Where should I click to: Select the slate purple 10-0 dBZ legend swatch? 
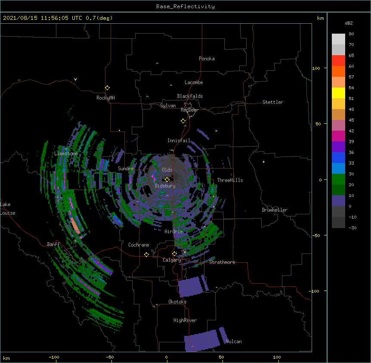point(338,201)
